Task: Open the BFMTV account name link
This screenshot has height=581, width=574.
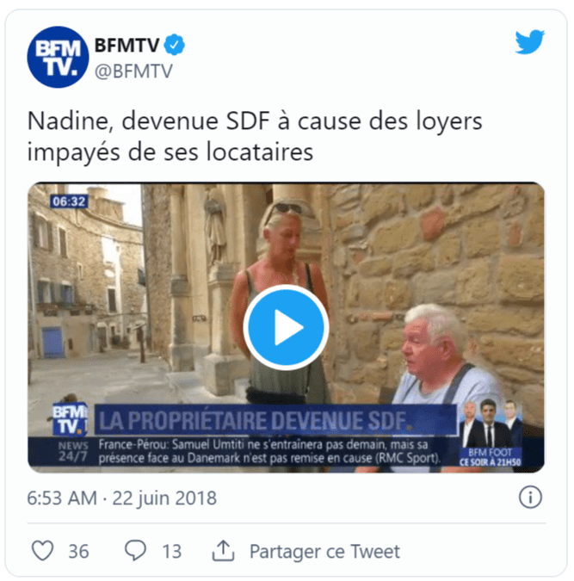Action: tap(127, 46)
